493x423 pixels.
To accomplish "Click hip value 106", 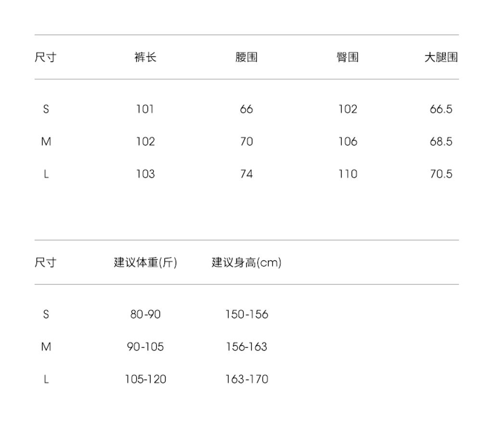I will click(x=348, y=141).
